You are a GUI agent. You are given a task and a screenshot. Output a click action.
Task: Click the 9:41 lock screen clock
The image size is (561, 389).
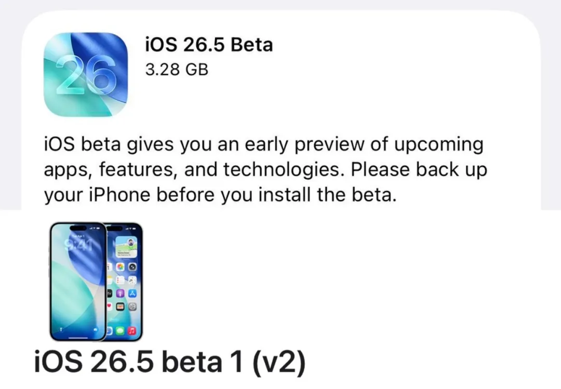pyautogui.click(x=78, y=246)
